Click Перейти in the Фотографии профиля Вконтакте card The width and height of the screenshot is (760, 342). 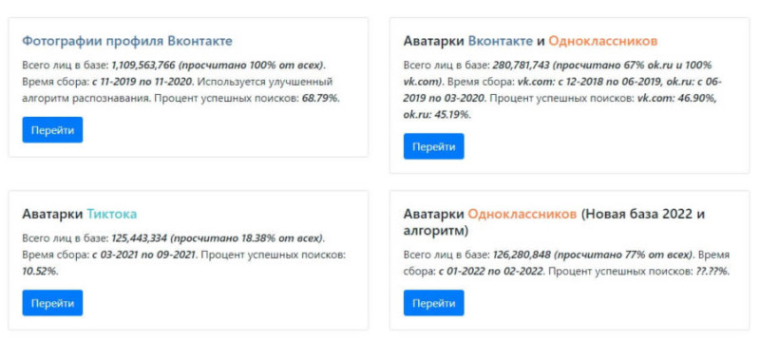coord(52,130)
